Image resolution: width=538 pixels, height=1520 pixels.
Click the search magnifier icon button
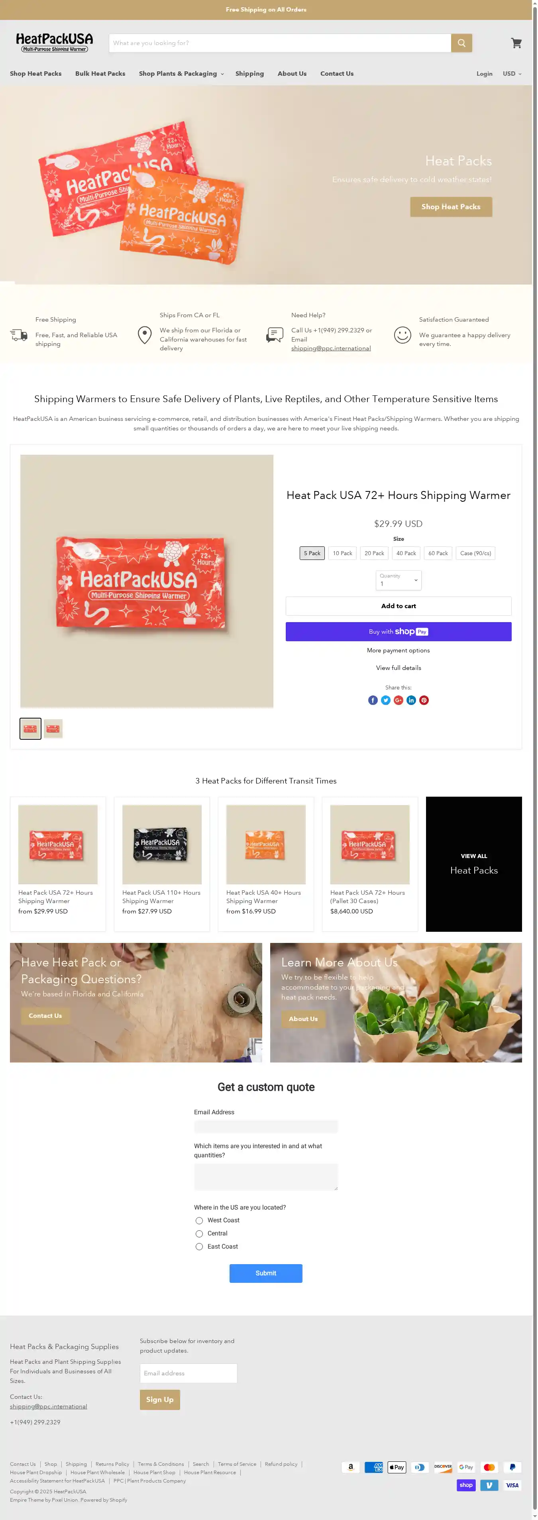click(x=461, y=43)
